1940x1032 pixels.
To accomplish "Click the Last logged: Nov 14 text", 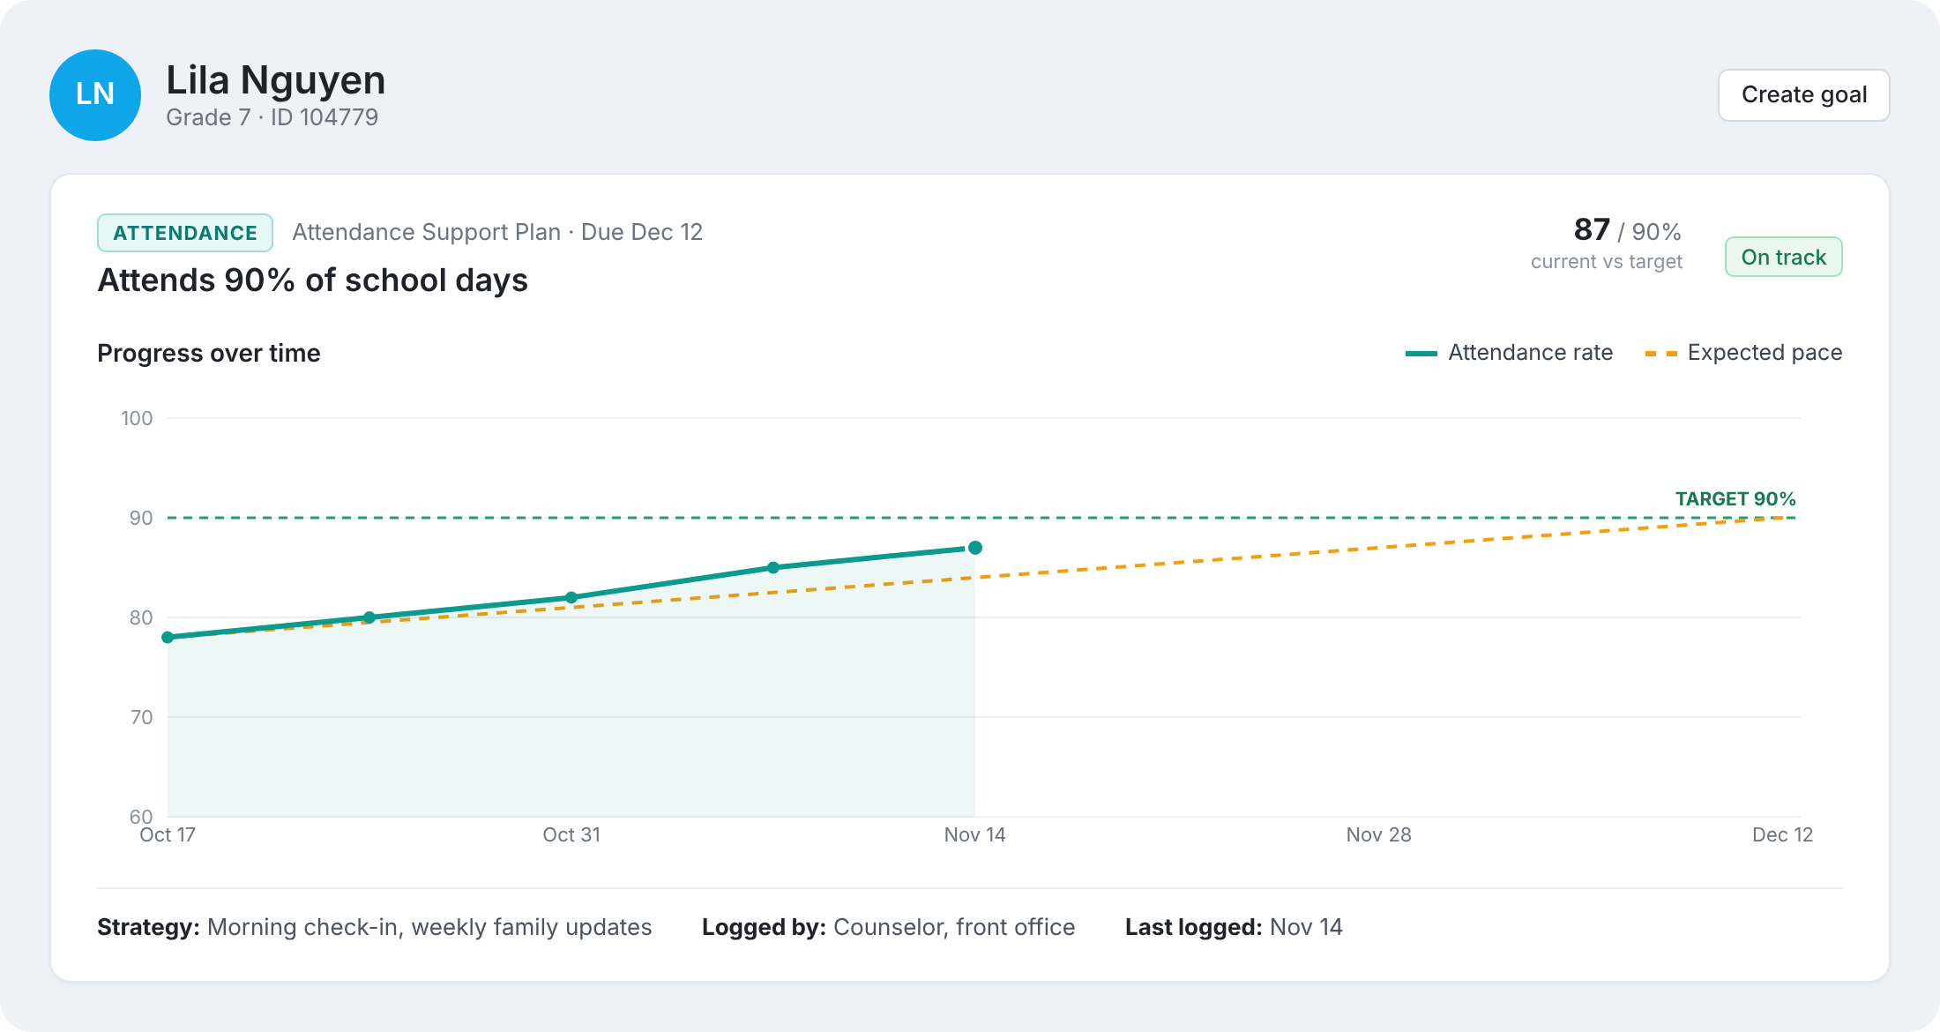I will click(1234, 927).
